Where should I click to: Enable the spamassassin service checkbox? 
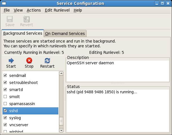coord(5,104)
